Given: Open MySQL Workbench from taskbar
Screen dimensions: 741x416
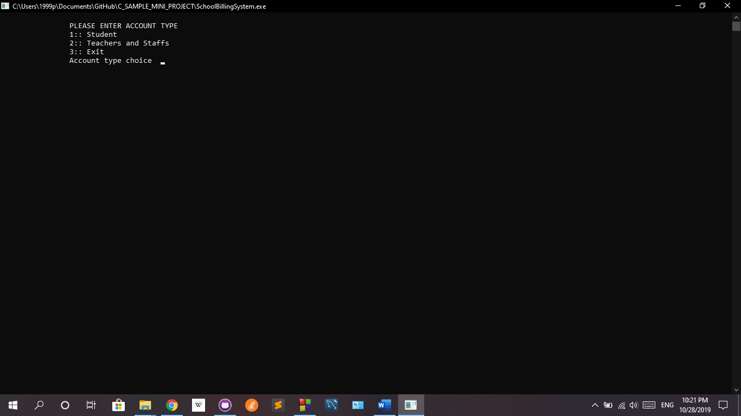Looking at the screenshot, I should 331,405.
